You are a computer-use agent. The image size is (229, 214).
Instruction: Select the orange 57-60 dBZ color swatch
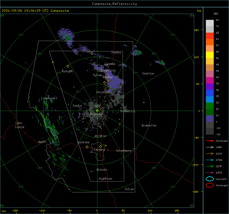point(210,42)
